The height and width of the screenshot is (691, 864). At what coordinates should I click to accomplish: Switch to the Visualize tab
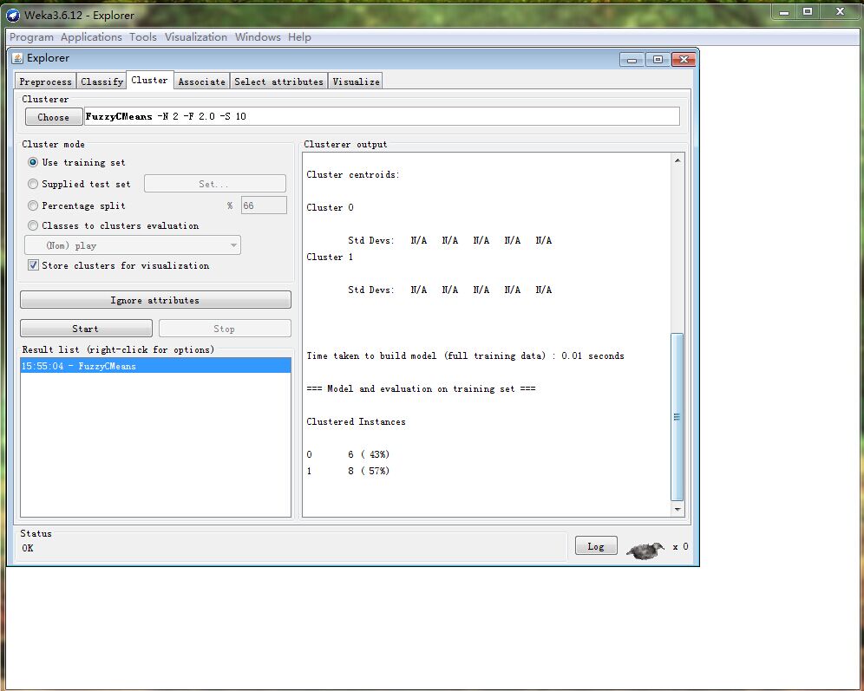[x=356, y=81]
